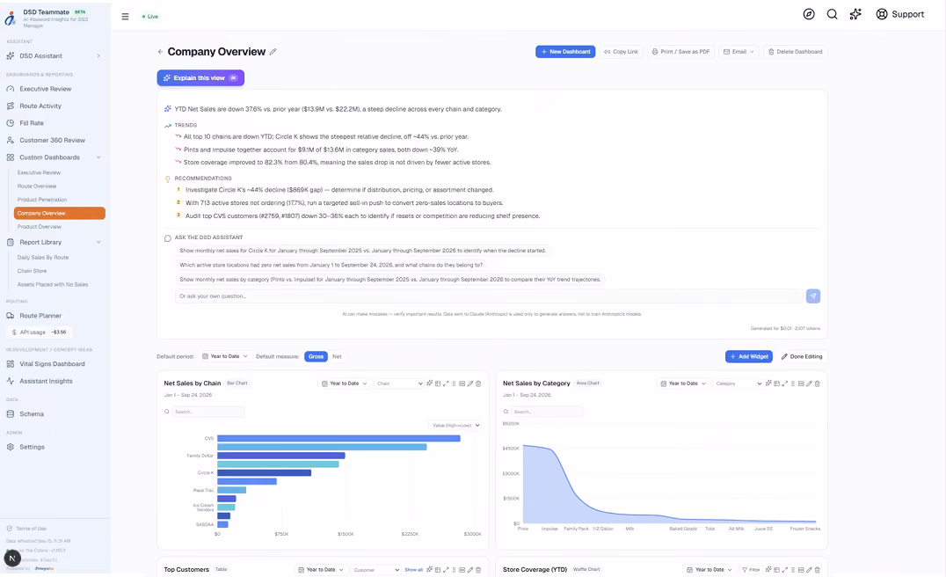The image size is (946, 577).
Task: Open Filter in Store Coverage widget
Action: pyautogui.click(x=751, y=570)
